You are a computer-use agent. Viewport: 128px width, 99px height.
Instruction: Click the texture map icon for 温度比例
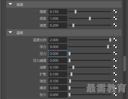click(x=115, y=39)
